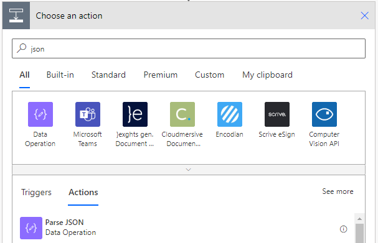Pick the Cloudmersive Document connector
378x243 pixels.
[x=182, y=114]
